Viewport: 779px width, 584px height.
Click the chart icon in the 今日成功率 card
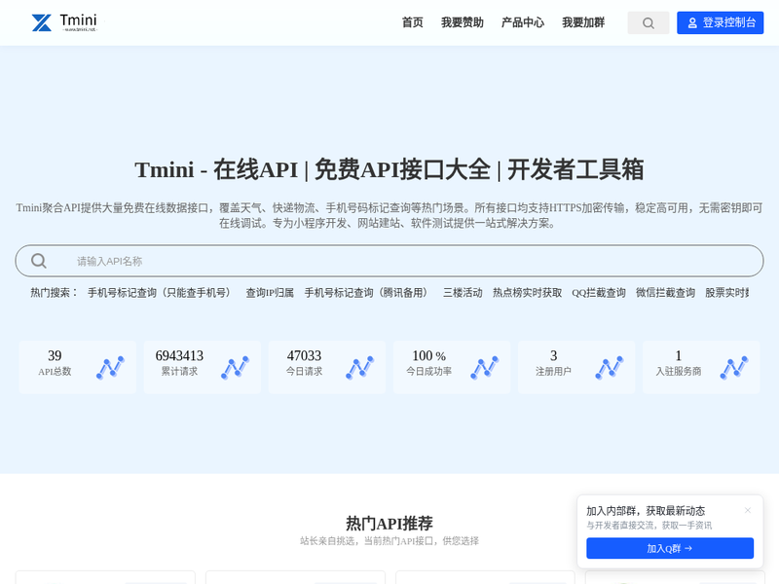coord(484,367)
